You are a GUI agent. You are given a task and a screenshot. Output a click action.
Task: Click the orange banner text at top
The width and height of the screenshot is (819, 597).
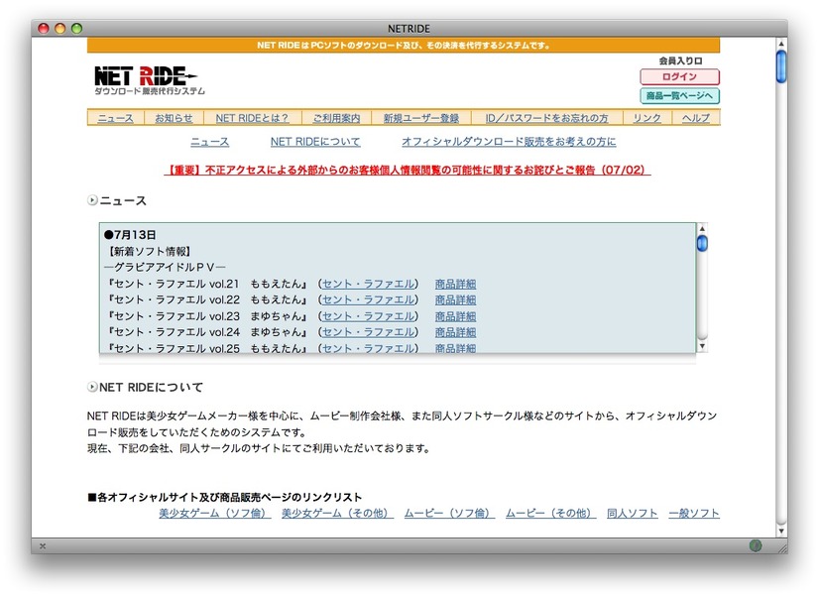tap(404, 46)
